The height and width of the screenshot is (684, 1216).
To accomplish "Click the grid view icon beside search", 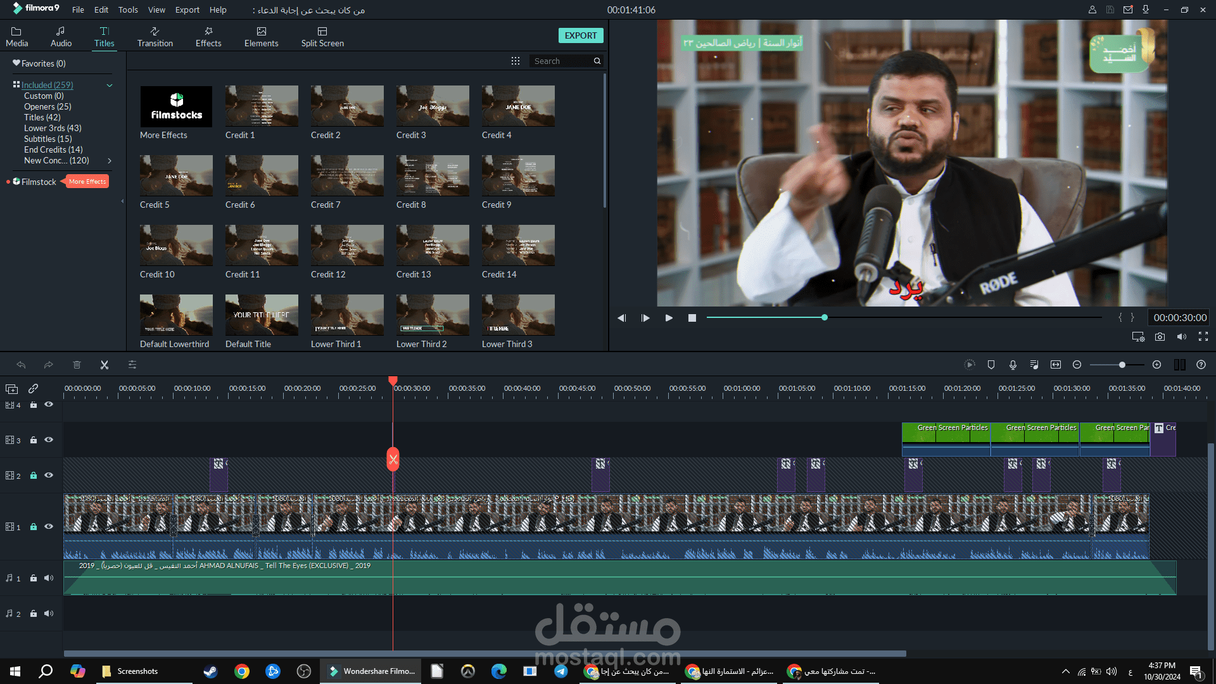I will (x=516, y=61).
